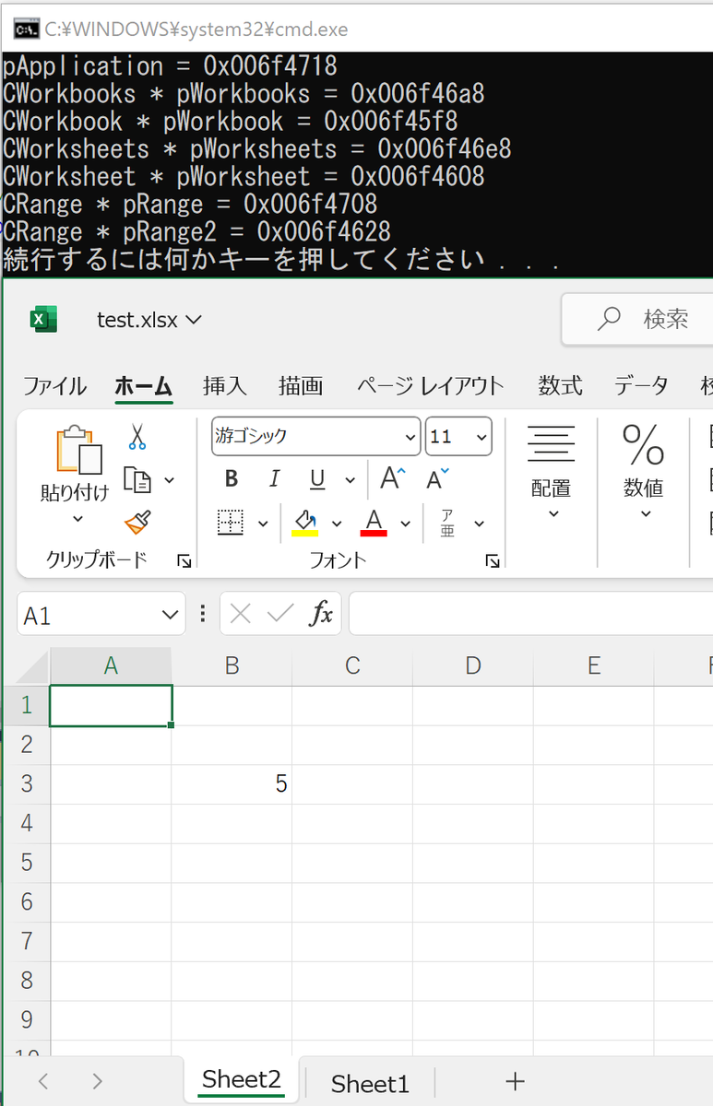Screen dimensions: 713x1106
Task: Click the formula bar Cancel (X) icon
Action: tap(241, 614)
